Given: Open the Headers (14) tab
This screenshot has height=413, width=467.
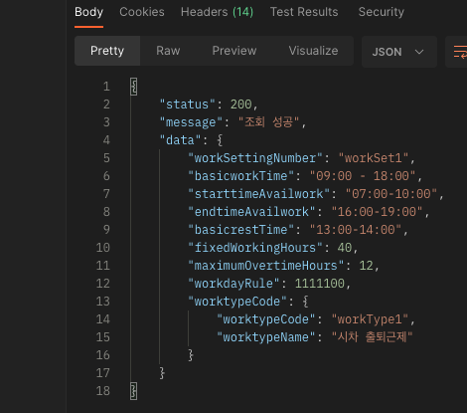Looking at the screenshot, I should (x=217, y=12).
